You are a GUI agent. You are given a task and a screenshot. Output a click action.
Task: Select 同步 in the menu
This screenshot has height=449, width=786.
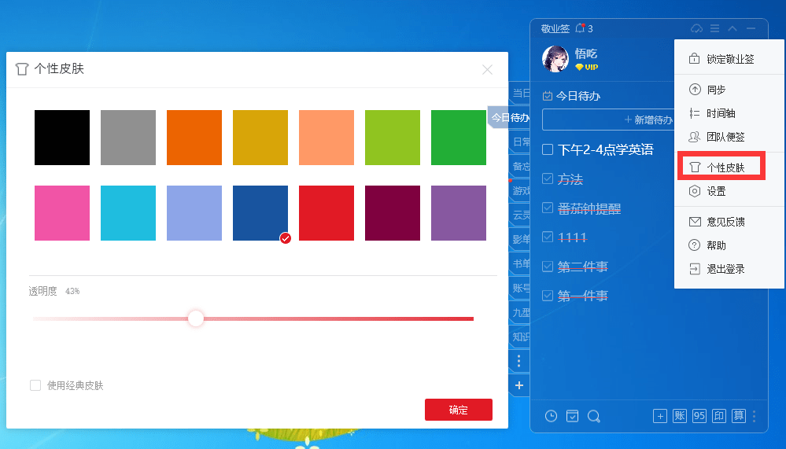point(729,90)
